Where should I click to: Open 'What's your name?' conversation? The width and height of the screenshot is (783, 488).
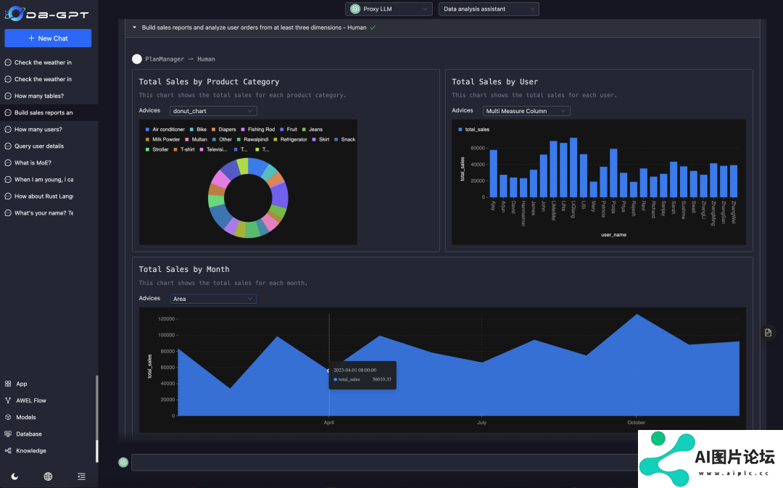(x=43, y=213)
